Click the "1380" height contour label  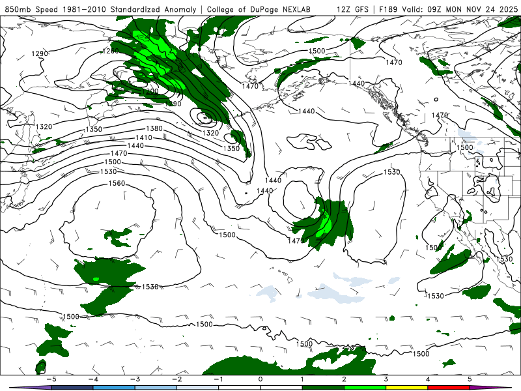point(154,128)
